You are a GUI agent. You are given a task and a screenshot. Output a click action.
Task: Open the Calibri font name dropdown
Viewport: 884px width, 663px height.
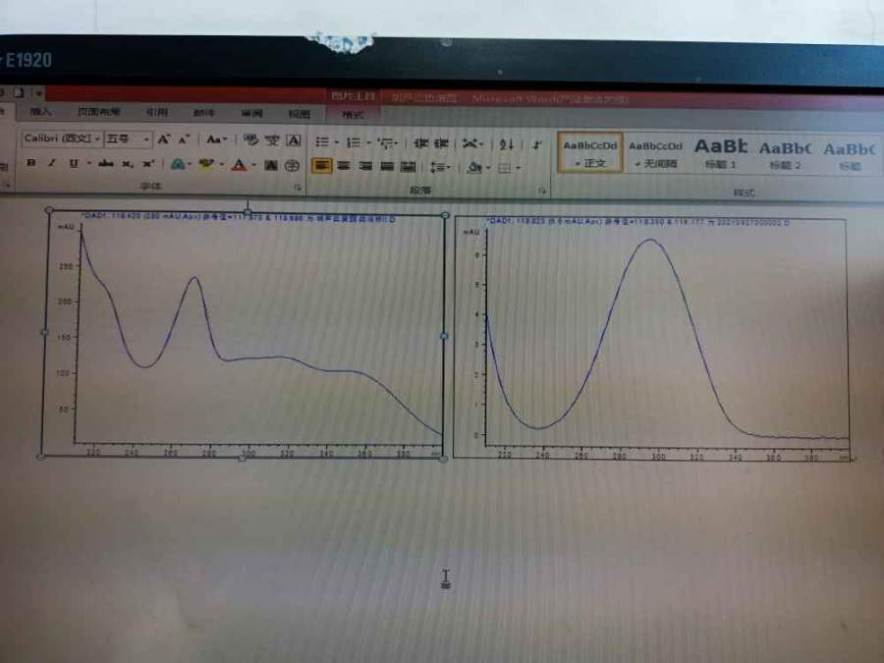click(x=97, y=138)
